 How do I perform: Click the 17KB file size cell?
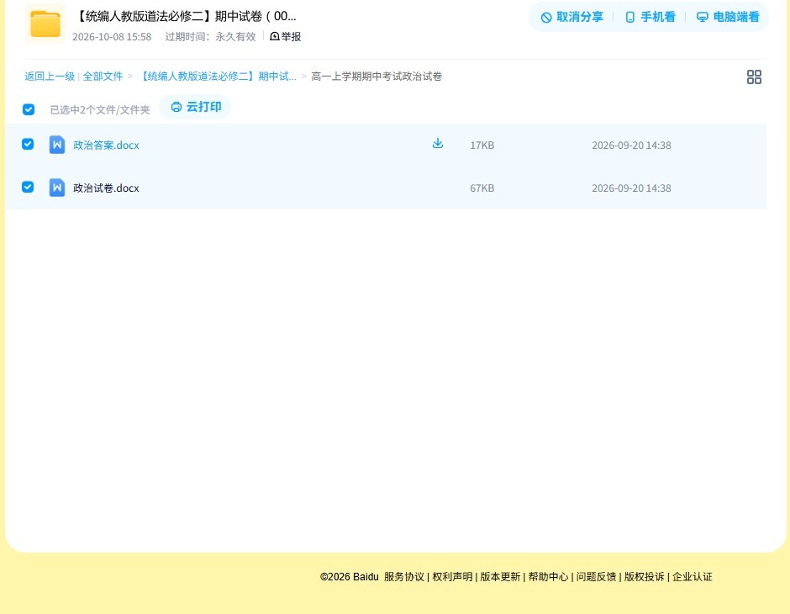[x=482, y=146]
